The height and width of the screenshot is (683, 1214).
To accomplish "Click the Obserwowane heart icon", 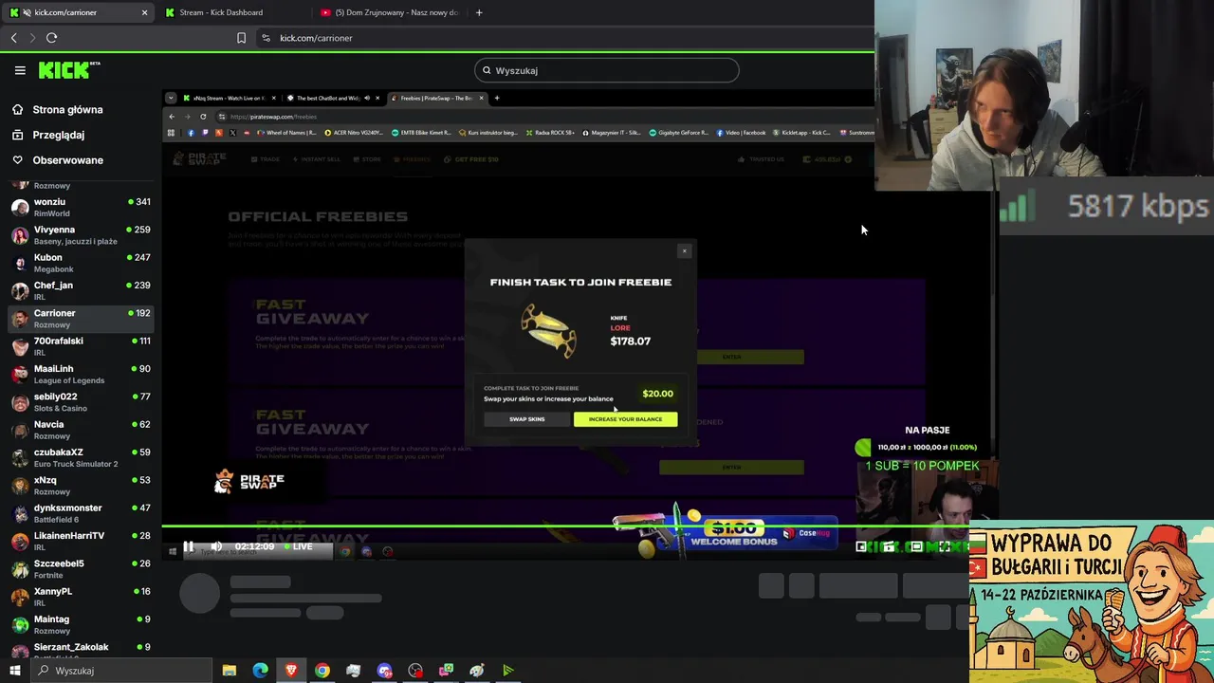I will tap(17, 160).
